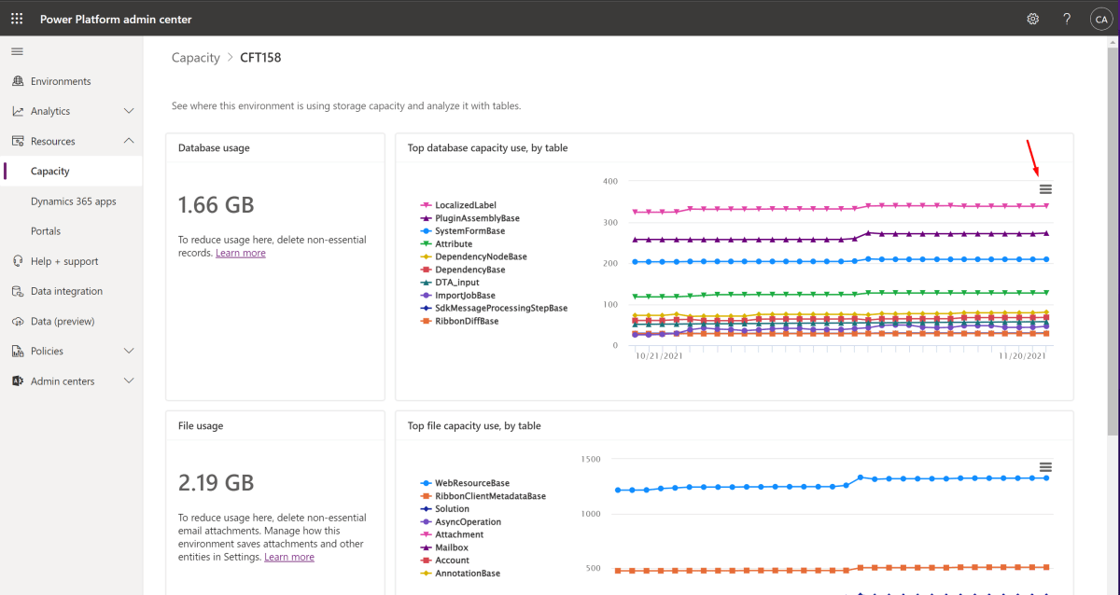This screenshot has width=1120, height=595.
Task: Collapse the navigation hamburger menu
Action: coord(18,51)
